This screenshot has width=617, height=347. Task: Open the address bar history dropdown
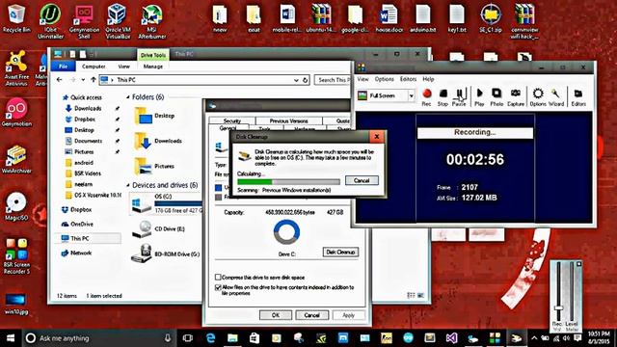[x=296, y=80]
